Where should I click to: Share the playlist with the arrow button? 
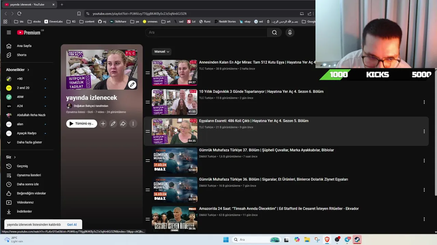(x=123, y=124)
